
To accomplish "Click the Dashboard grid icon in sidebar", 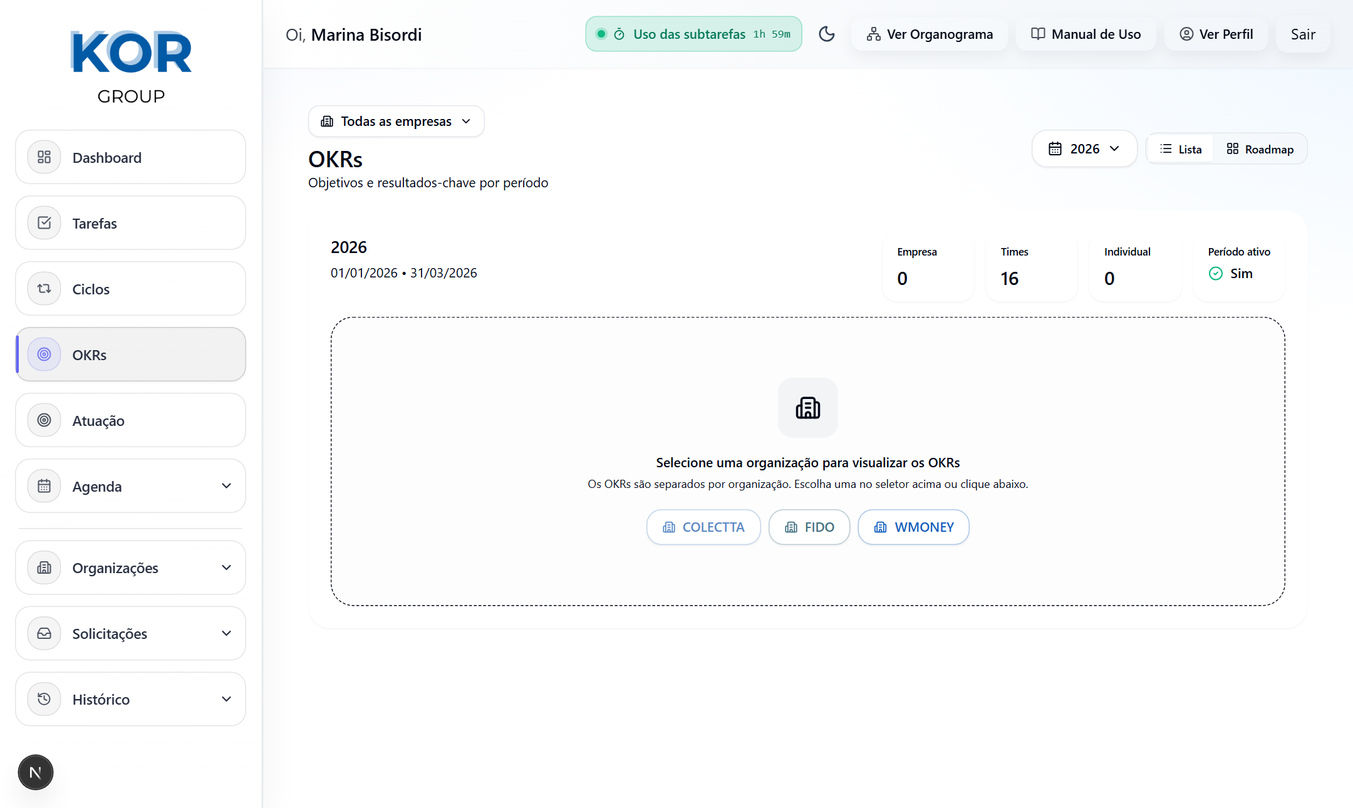I will click(x=44, y=157).
